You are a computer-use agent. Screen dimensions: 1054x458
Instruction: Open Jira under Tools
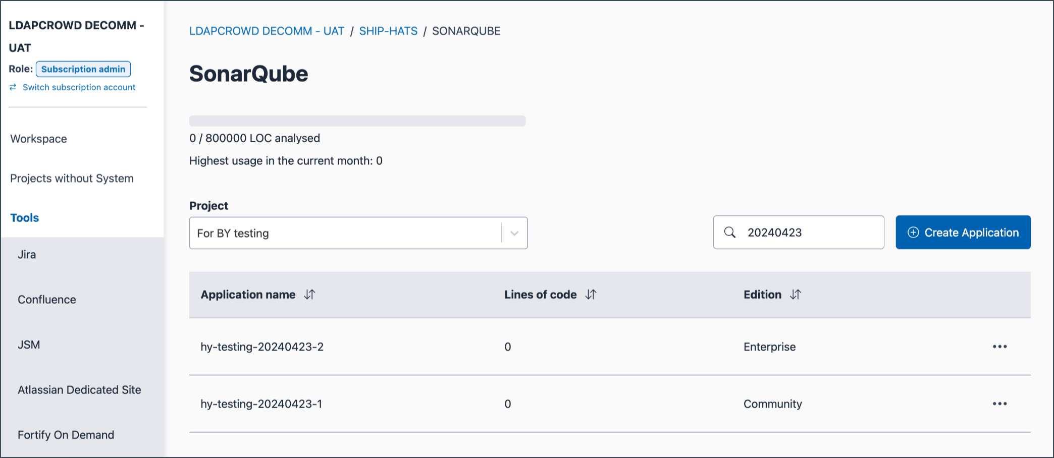point(27,255)
